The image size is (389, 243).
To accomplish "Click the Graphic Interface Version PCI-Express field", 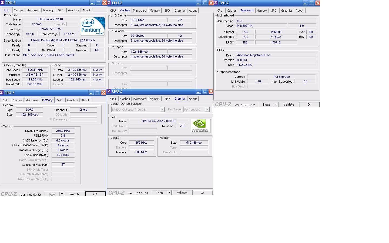I will [x=281, y=77].
